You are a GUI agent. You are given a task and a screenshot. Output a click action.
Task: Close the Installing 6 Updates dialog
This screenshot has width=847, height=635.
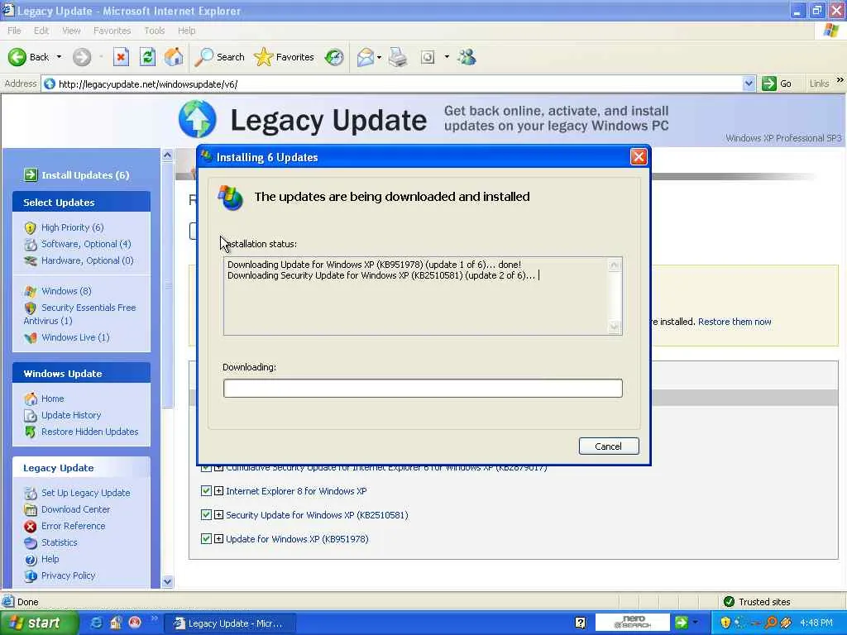tap(639, 156)
